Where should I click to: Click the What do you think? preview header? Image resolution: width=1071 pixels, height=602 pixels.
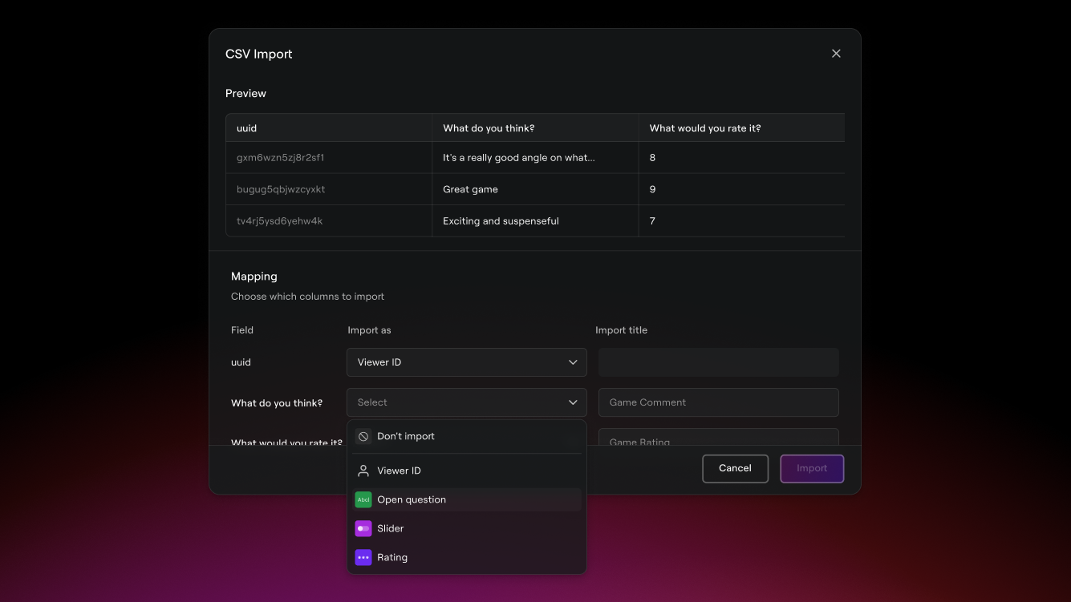click(x=534, y=128)
